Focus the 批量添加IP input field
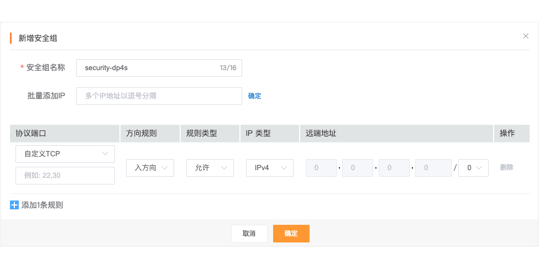 159,96
